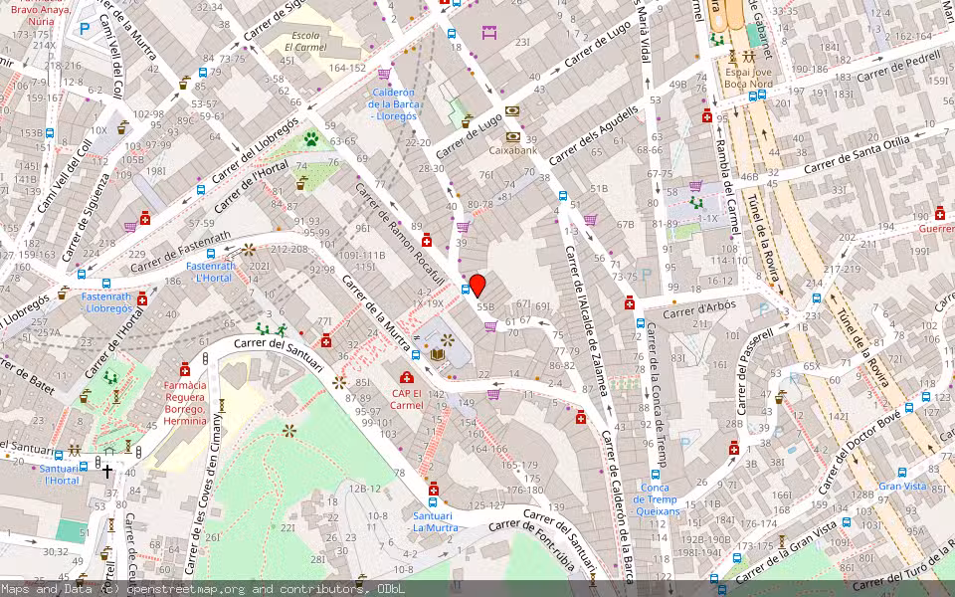Select the Caixabank bank icon on Carrer de Lugo
Image resolution: width=955 pixels, height=597 pixels.
(513, 137)
